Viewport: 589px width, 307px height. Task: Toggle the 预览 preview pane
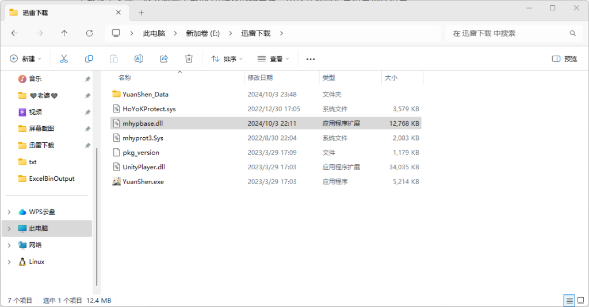pyautogui.click(x=565, y=59)
